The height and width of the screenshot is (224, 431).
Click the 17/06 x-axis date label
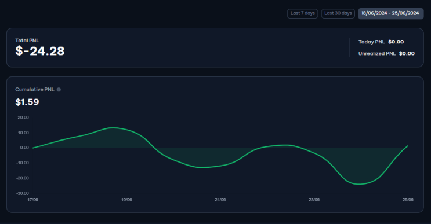point(32,200)
